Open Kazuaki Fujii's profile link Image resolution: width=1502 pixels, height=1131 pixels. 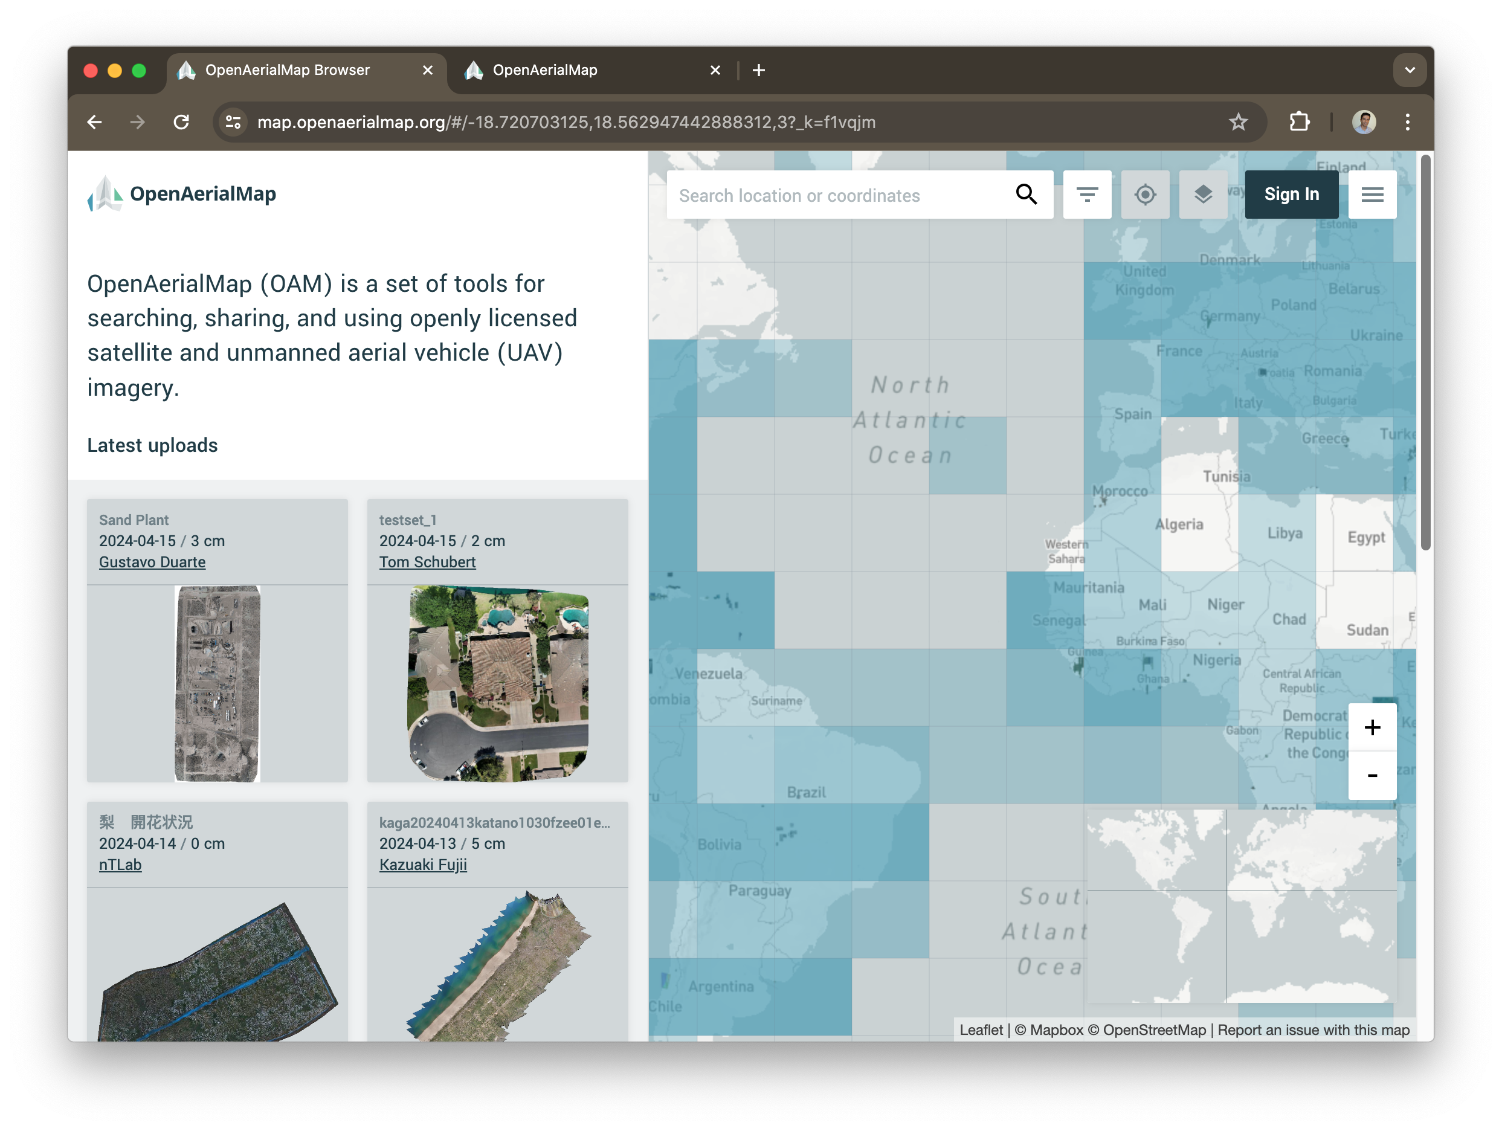pyautogui.click(x=423, y=865)
